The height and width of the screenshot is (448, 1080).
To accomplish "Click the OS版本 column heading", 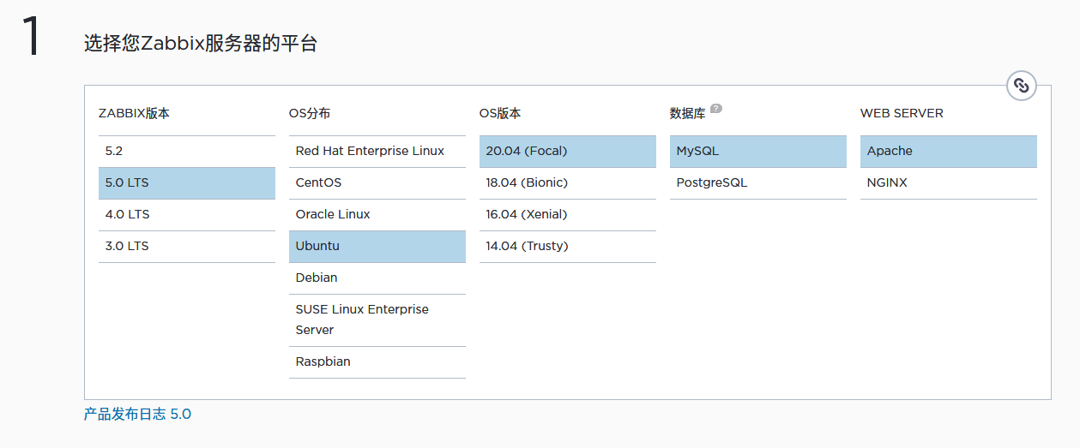I will pos(500,113).
